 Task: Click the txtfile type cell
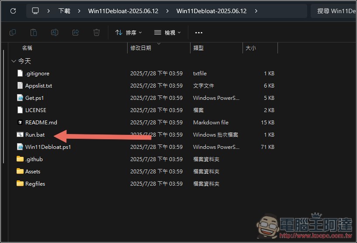point(200,74)
